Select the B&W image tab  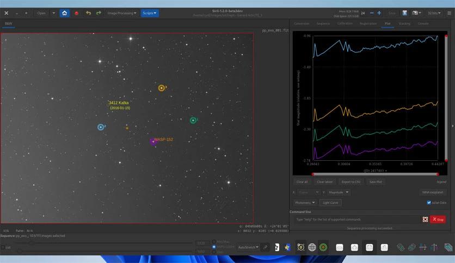coord(8,23)
